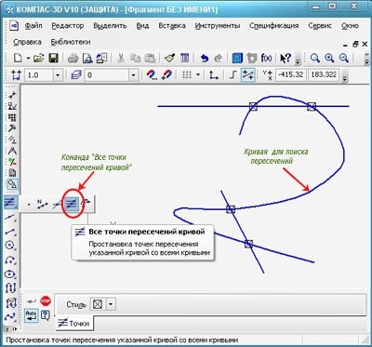
Task: Click the Print icon in toolbar
Action: [73, 58]
